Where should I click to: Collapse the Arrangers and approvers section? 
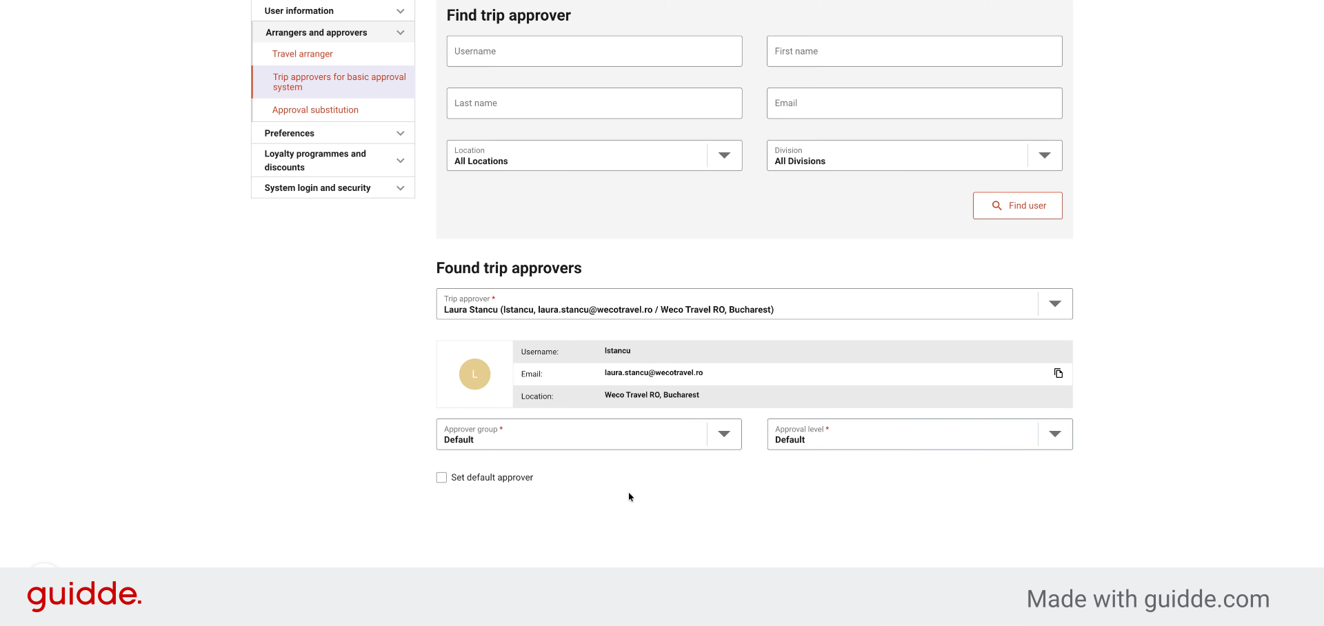click(x=333, y=32)
